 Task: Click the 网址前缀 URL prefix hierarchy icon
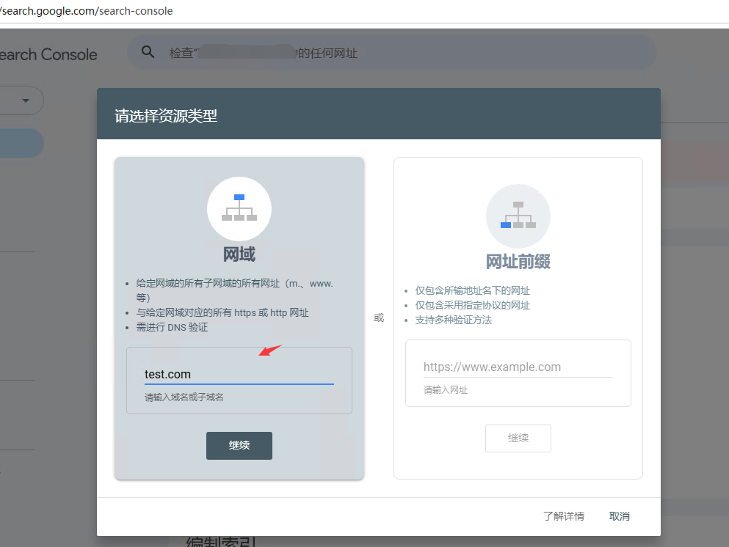pos(518,216)
